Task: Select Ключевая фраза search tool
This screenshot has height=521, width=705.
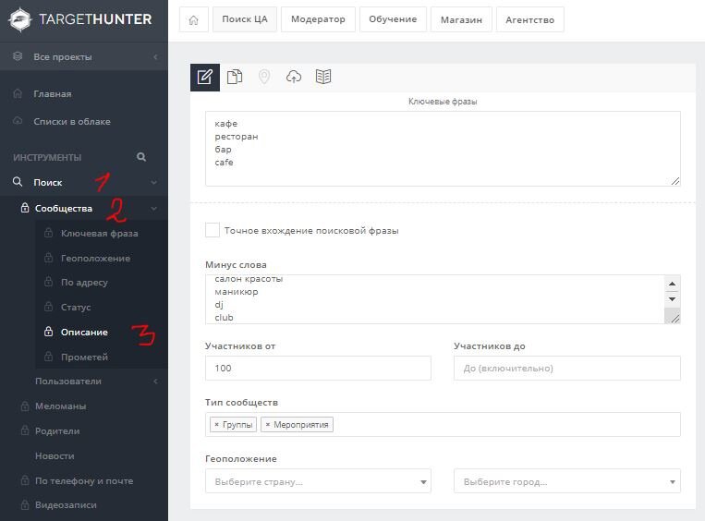Action: [x=100, y=234]
